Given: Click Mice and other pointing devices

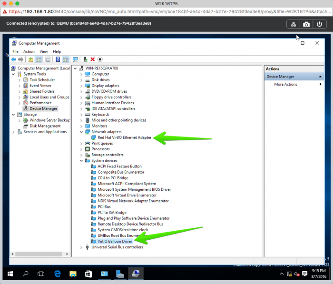Looking at the screenshot, I should click(119, 120).
